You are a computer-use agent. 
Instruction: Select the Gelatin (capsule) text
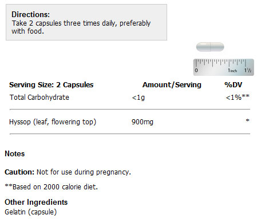pyautogui.click(x=31, y=212)
